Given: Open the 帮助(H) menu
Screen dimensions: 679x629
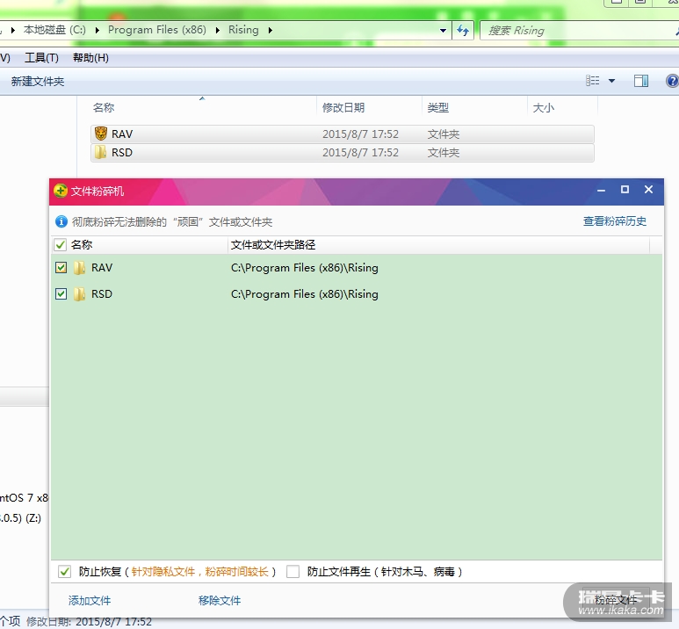Looking at the screenshot, I should point(90,58).
